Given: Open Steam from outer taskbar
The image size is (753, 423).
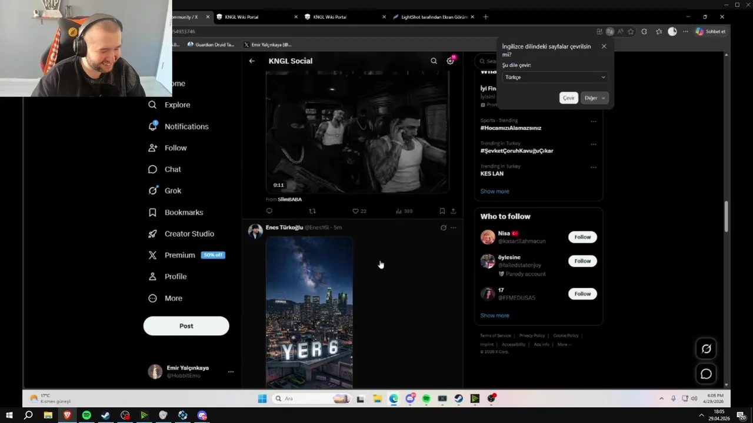Looking at the screenshot, I should tap(106, 415).
